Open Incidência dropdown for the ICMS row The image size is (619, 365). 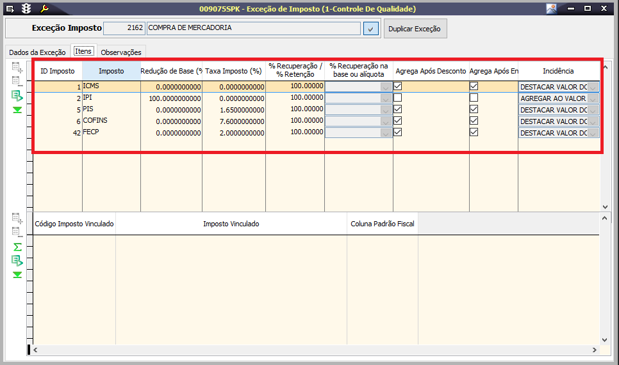pos(593,87)
